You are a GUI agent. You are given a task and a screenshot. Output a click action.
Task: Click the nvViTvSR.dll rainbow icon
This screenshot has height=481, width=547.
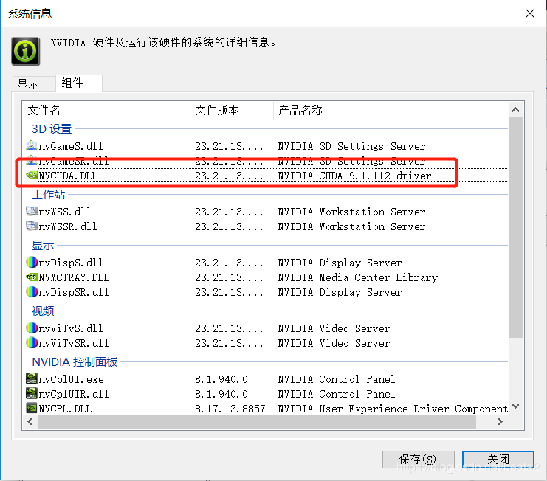pos(32,342)
